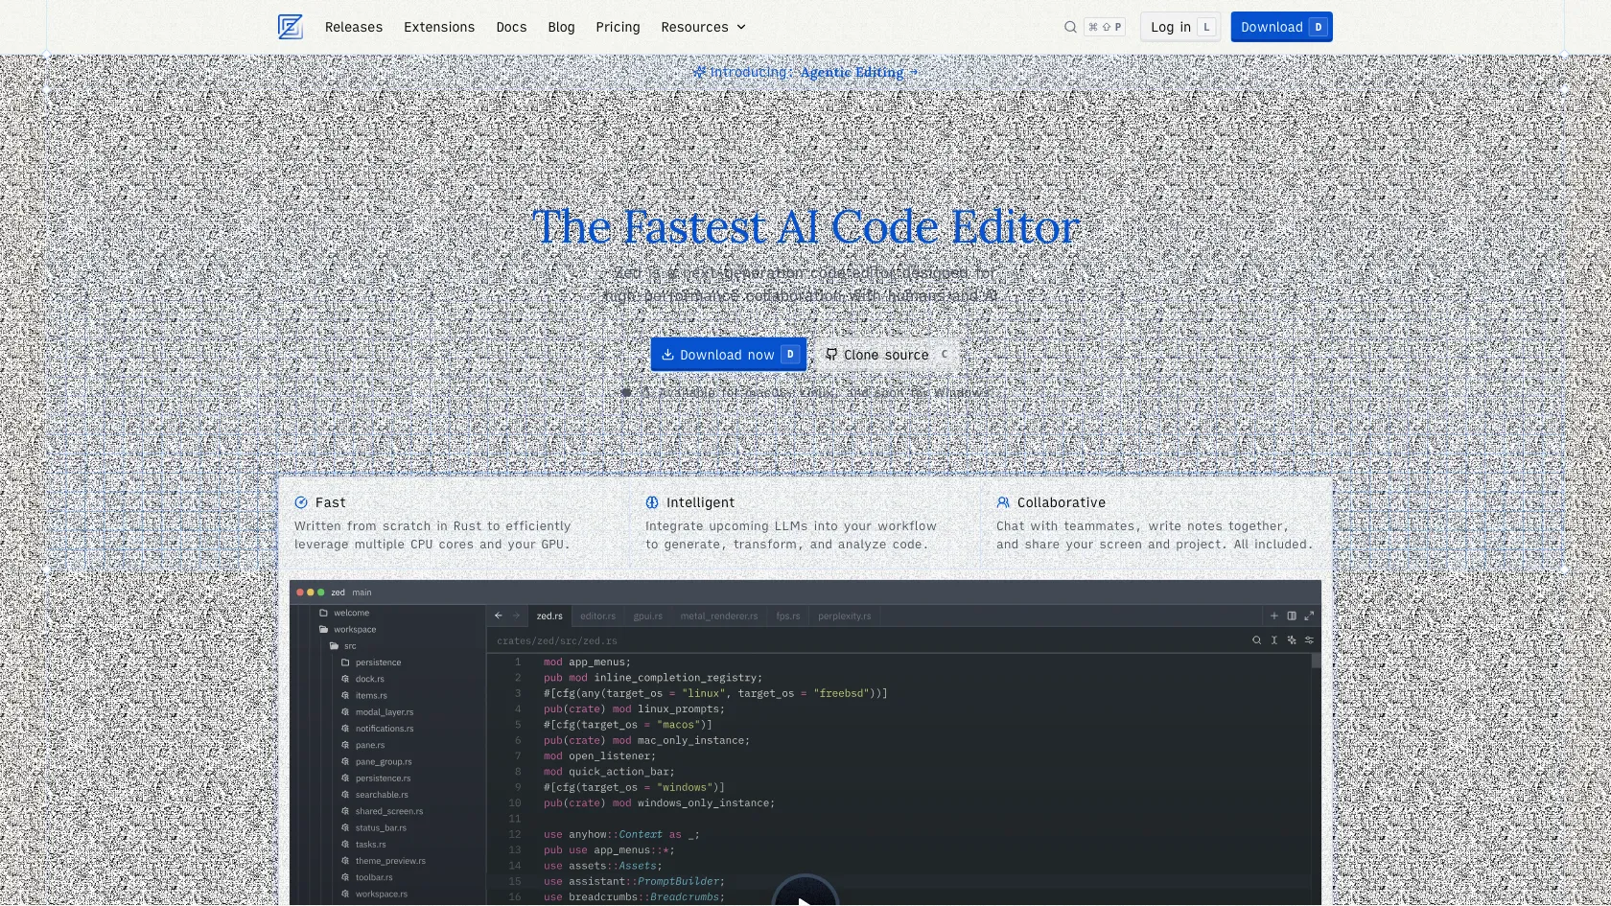This screenshot has width=1611, height=906.
Task: Click the sparkle assist icon in editor toolbar
Action: point(1292,639)
